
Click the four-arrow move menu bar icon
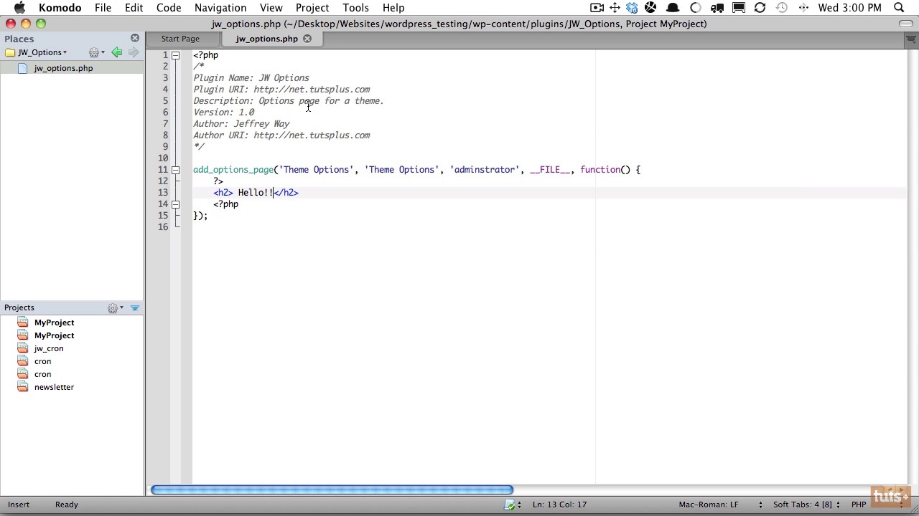coord(615,8)
